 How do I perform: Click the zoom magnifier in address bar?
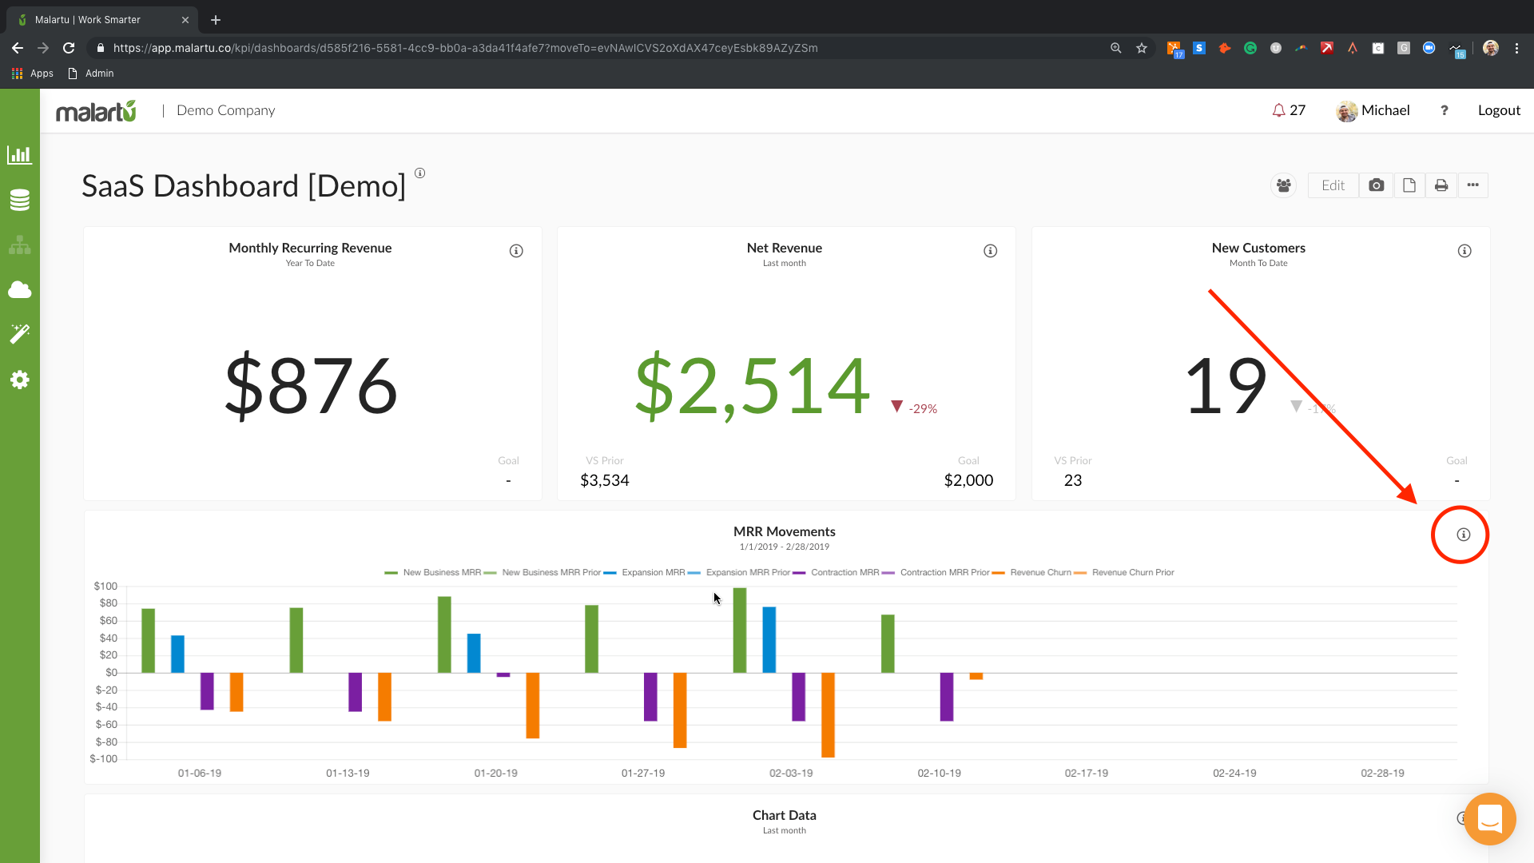pyautogui.click(x=1116, y=48)
